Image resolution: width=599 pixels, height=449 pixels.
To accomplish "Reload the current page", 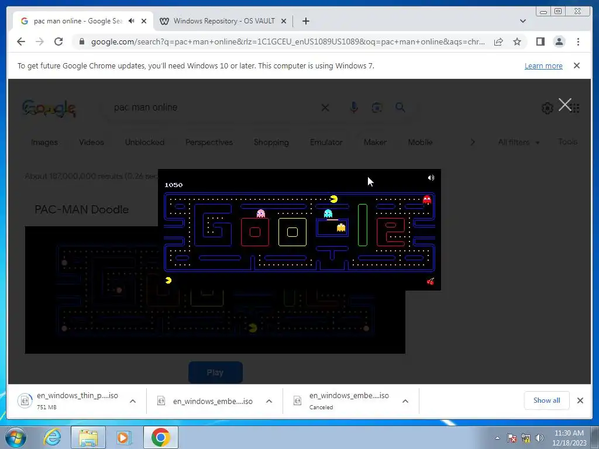I will click(x=58, y=42).
